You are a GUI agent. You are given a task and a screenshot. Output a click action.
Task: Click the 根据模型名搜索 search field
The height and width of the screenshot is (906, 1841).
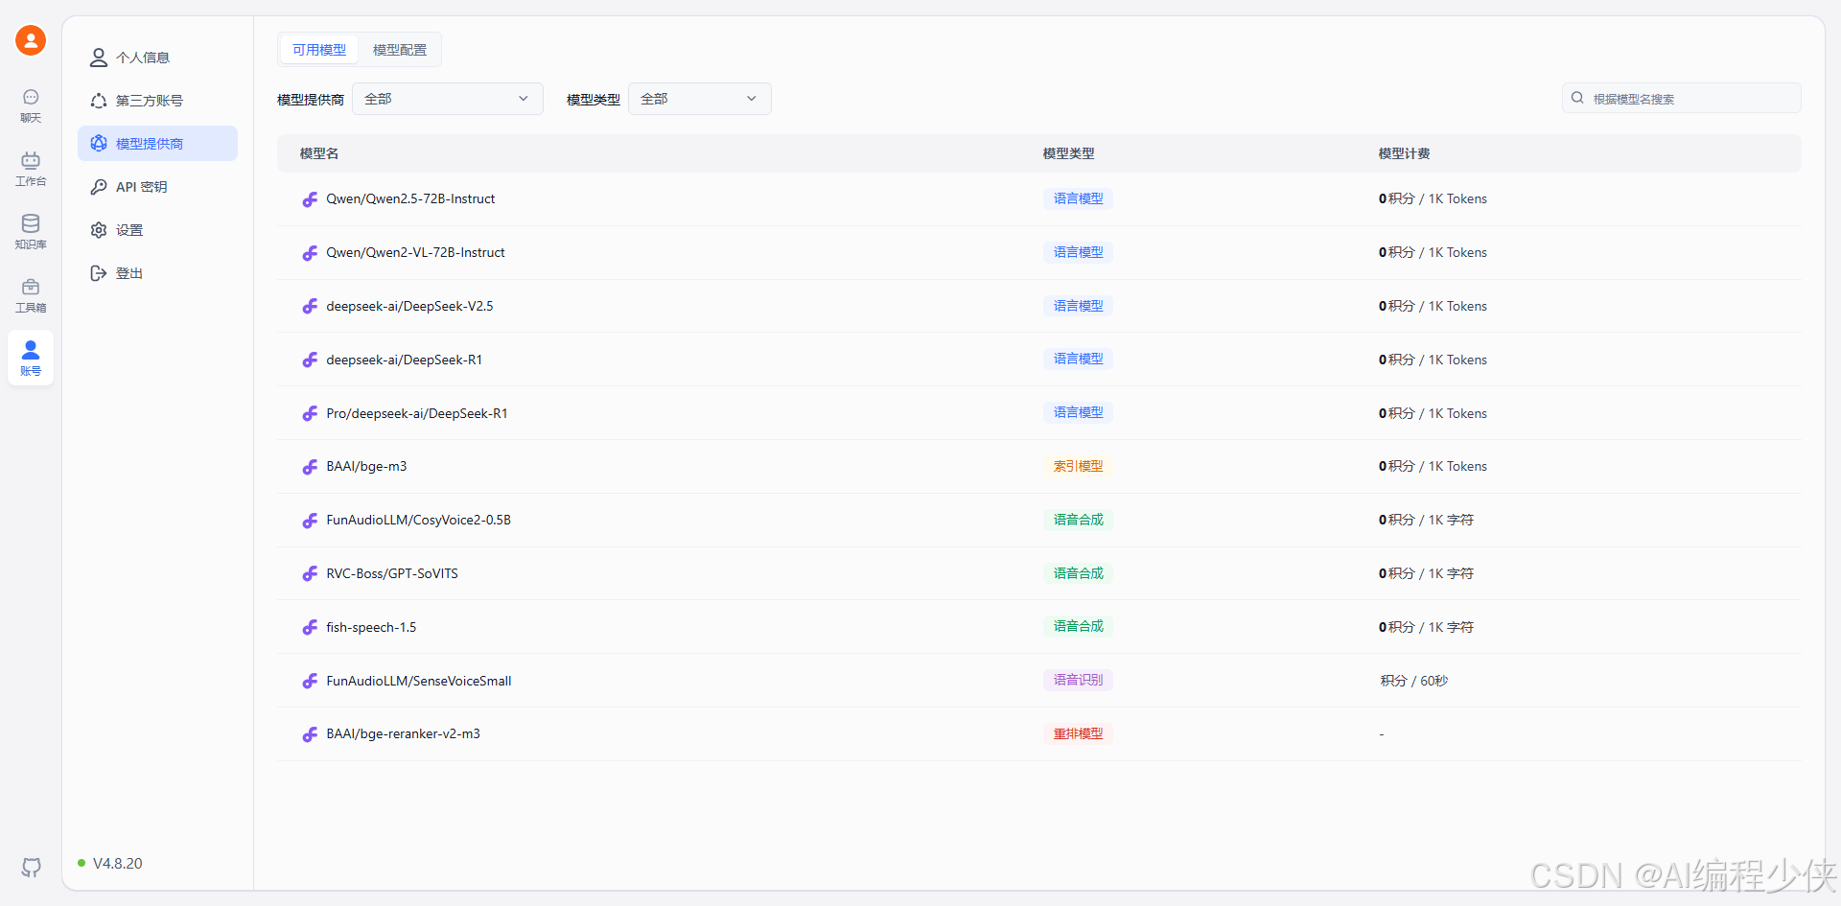pyautogui.click(x=1682, y=99)
